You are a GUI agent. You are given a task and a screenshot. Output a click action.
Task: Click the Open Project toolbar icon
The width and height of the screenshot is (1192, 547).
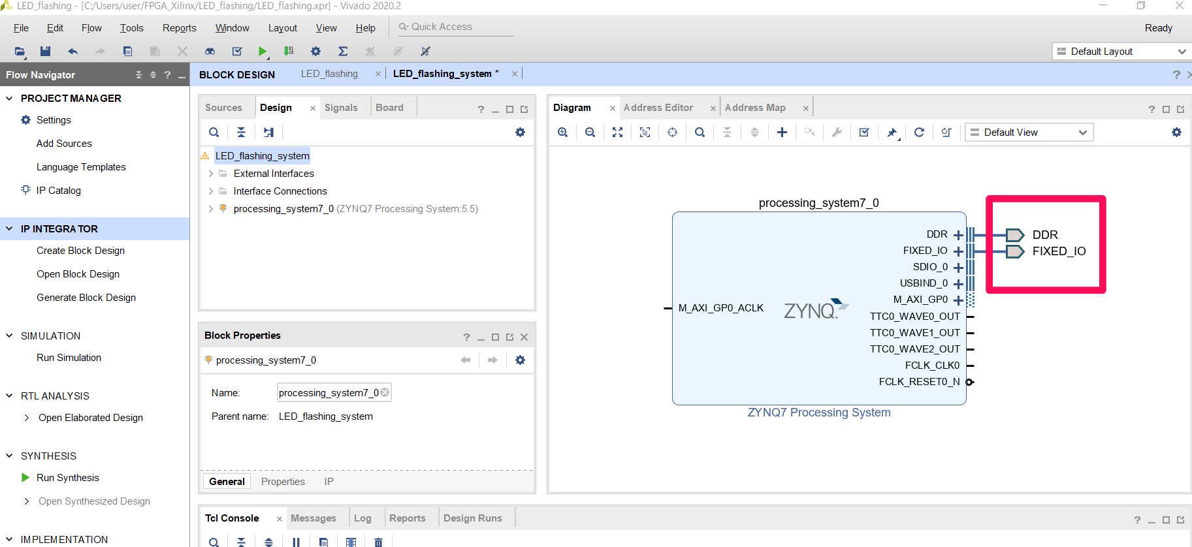(x=20, y=51)
